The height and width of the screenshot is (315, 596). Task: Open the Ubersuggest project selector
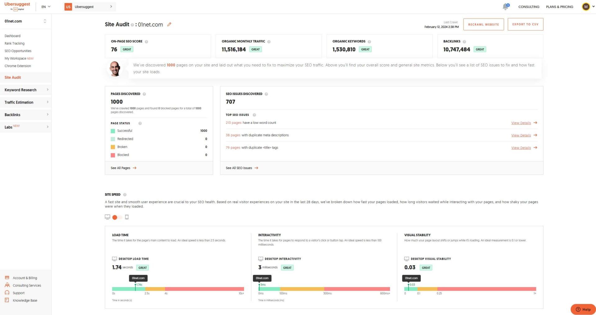(90, 7)
